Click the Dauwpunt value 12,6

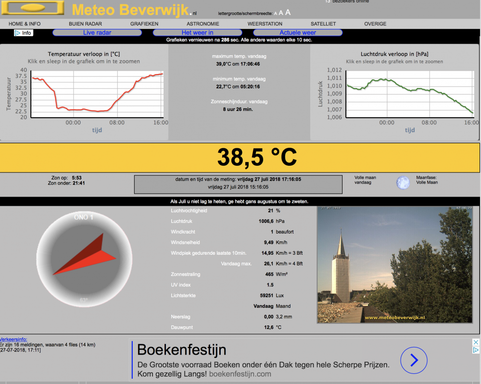269,328
